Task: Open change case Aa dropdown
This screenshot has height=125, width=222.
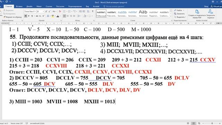Action: pyautogui.click(x=54, y=11)
